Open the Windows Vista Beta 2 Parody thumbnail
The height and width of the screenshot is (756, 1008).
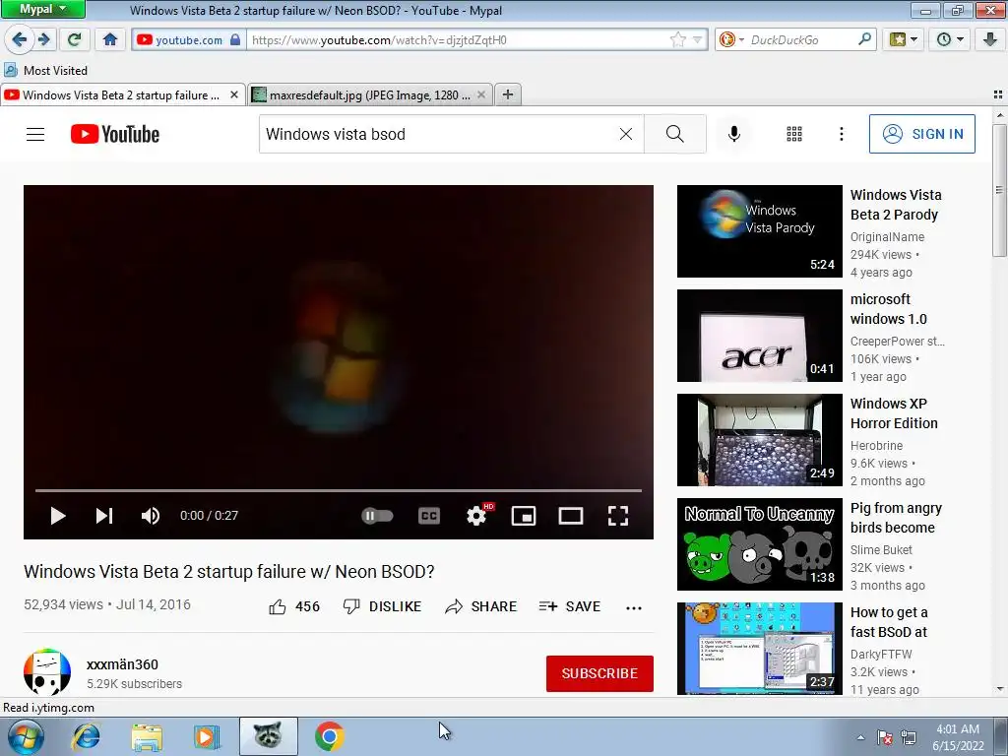(x=759, y=231)
